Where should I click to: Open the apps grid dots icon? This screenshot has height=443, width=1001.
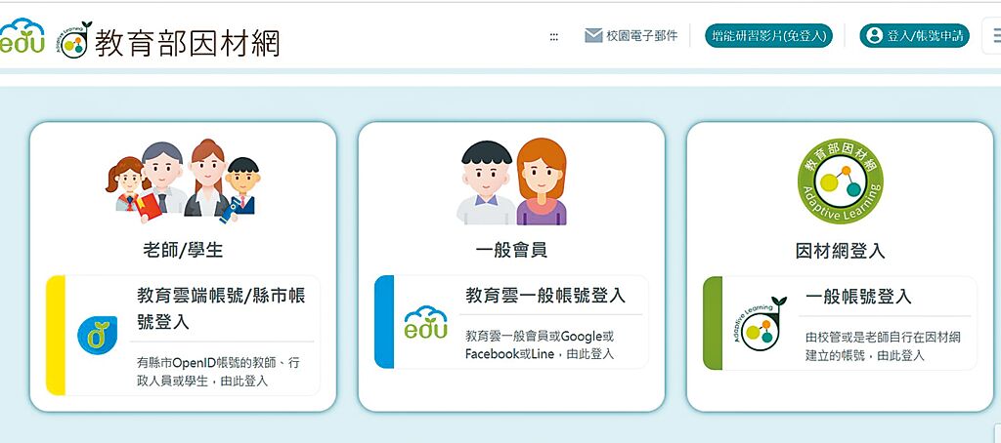554,36
